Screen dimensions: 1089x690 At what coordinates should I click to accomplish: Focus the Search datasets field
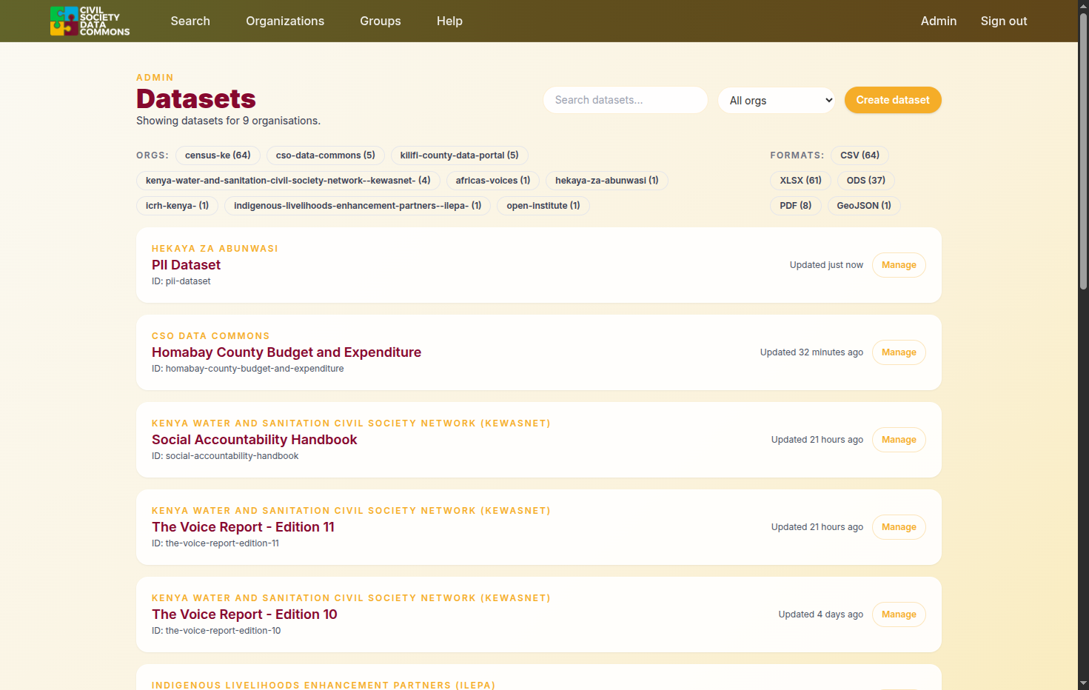point(626,100)
